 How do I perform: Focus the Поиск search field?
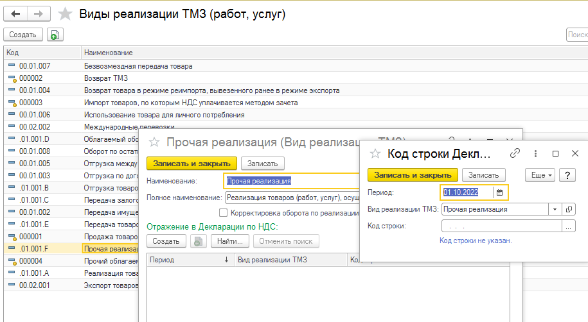pos(577,35)
